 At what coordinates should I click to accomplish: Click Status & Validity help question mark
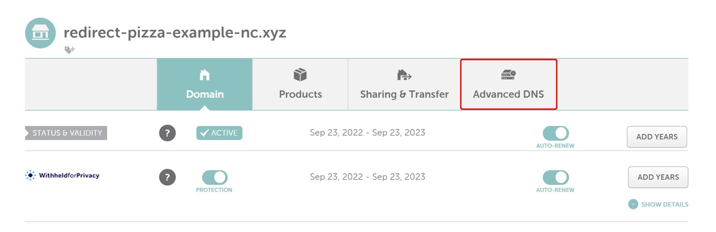pos(167,133)
